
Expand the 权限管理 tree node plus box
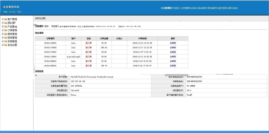click(x=3, y=41)
